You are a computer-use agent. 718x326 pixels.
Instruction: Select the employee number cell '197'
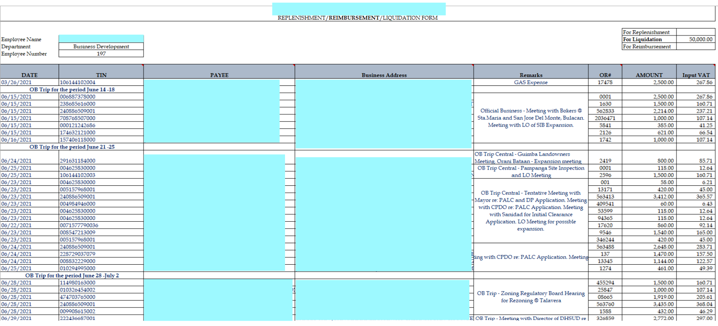coord(101,53)
